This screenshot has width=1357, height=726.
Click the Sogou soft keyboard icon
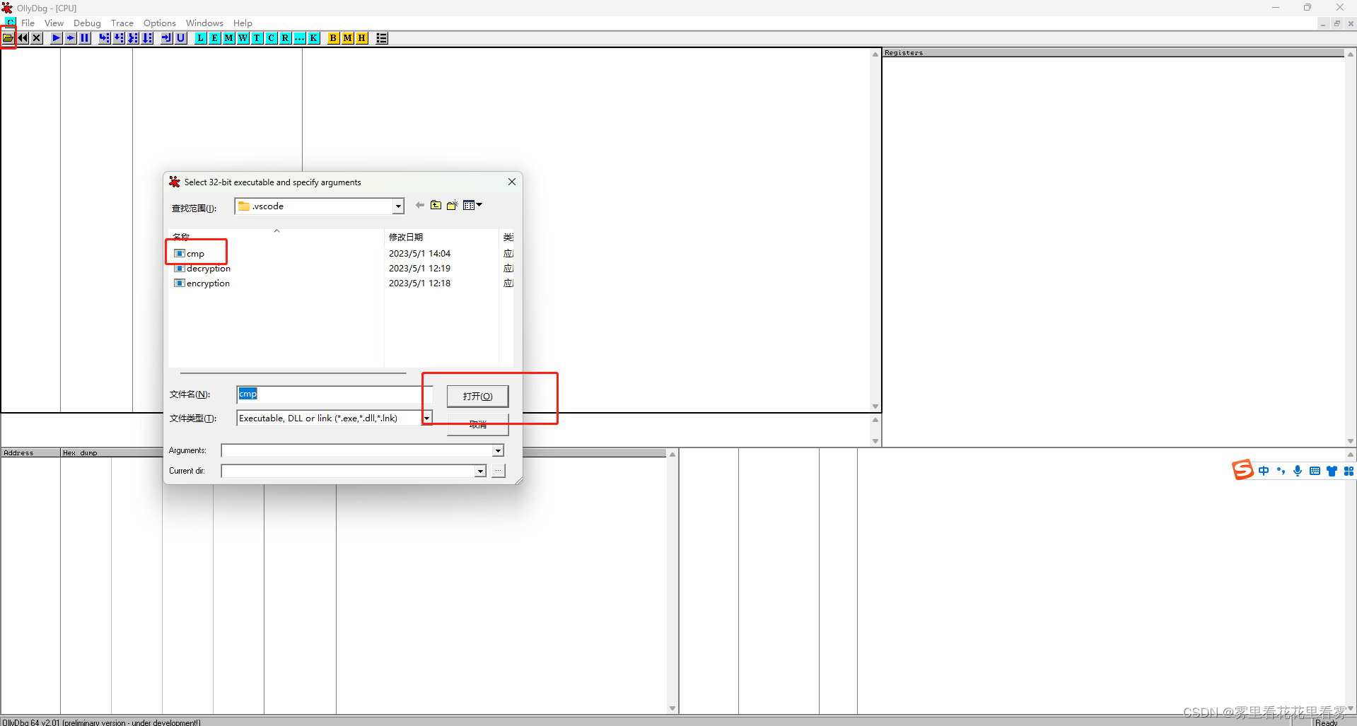click(1315, 471)
